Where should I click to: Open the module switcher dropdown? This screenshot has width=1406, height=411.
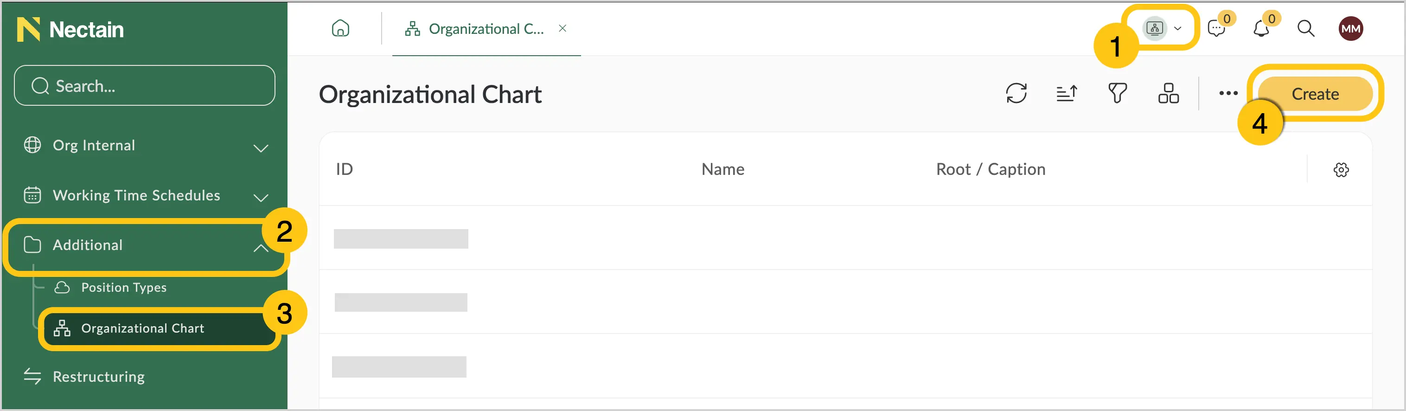[1163, 28]
